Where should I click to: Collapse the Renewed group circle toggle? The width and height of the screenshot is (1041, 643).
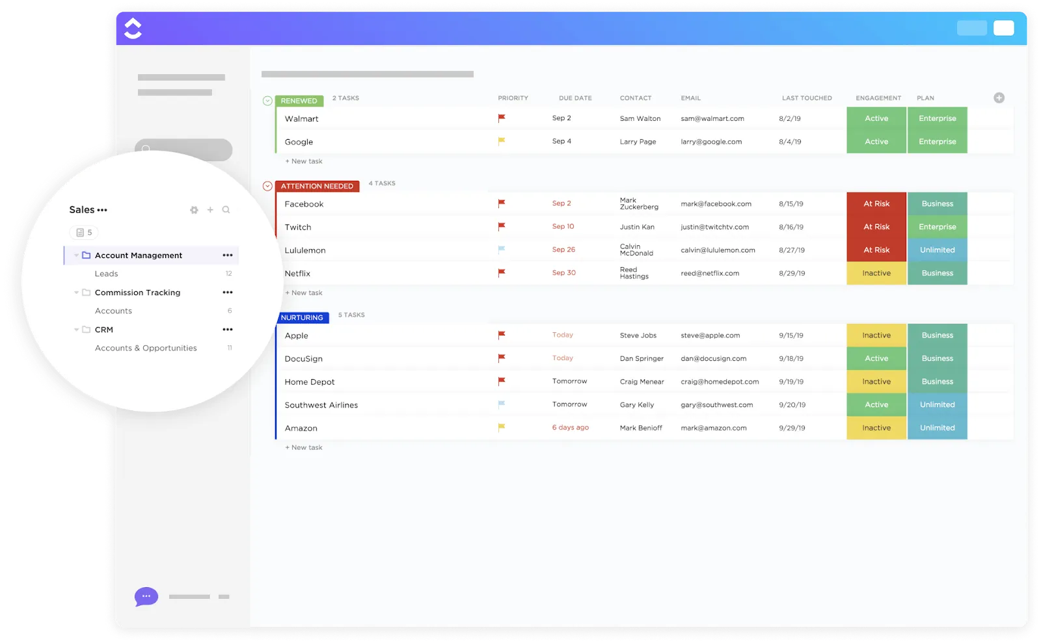click(267, 101)
